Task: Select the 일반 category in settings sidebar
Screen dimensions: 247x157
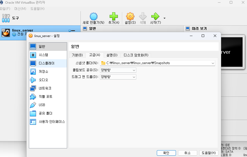Action: (48, 46)
